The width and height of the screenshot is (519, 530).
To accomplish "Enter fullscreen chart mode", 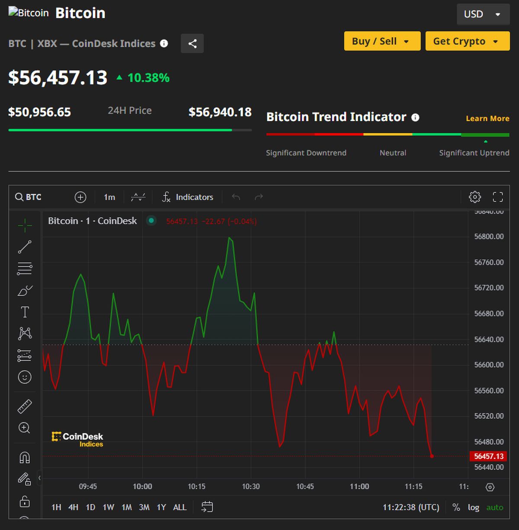I will coord(498,197).
